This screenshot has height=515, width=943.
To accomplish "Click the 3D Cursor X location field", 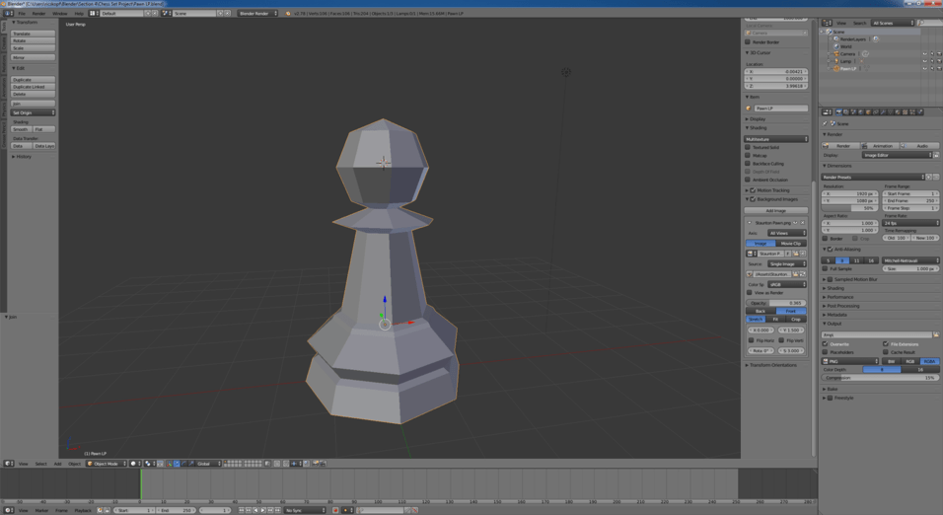I will click(x=776, y=72).
